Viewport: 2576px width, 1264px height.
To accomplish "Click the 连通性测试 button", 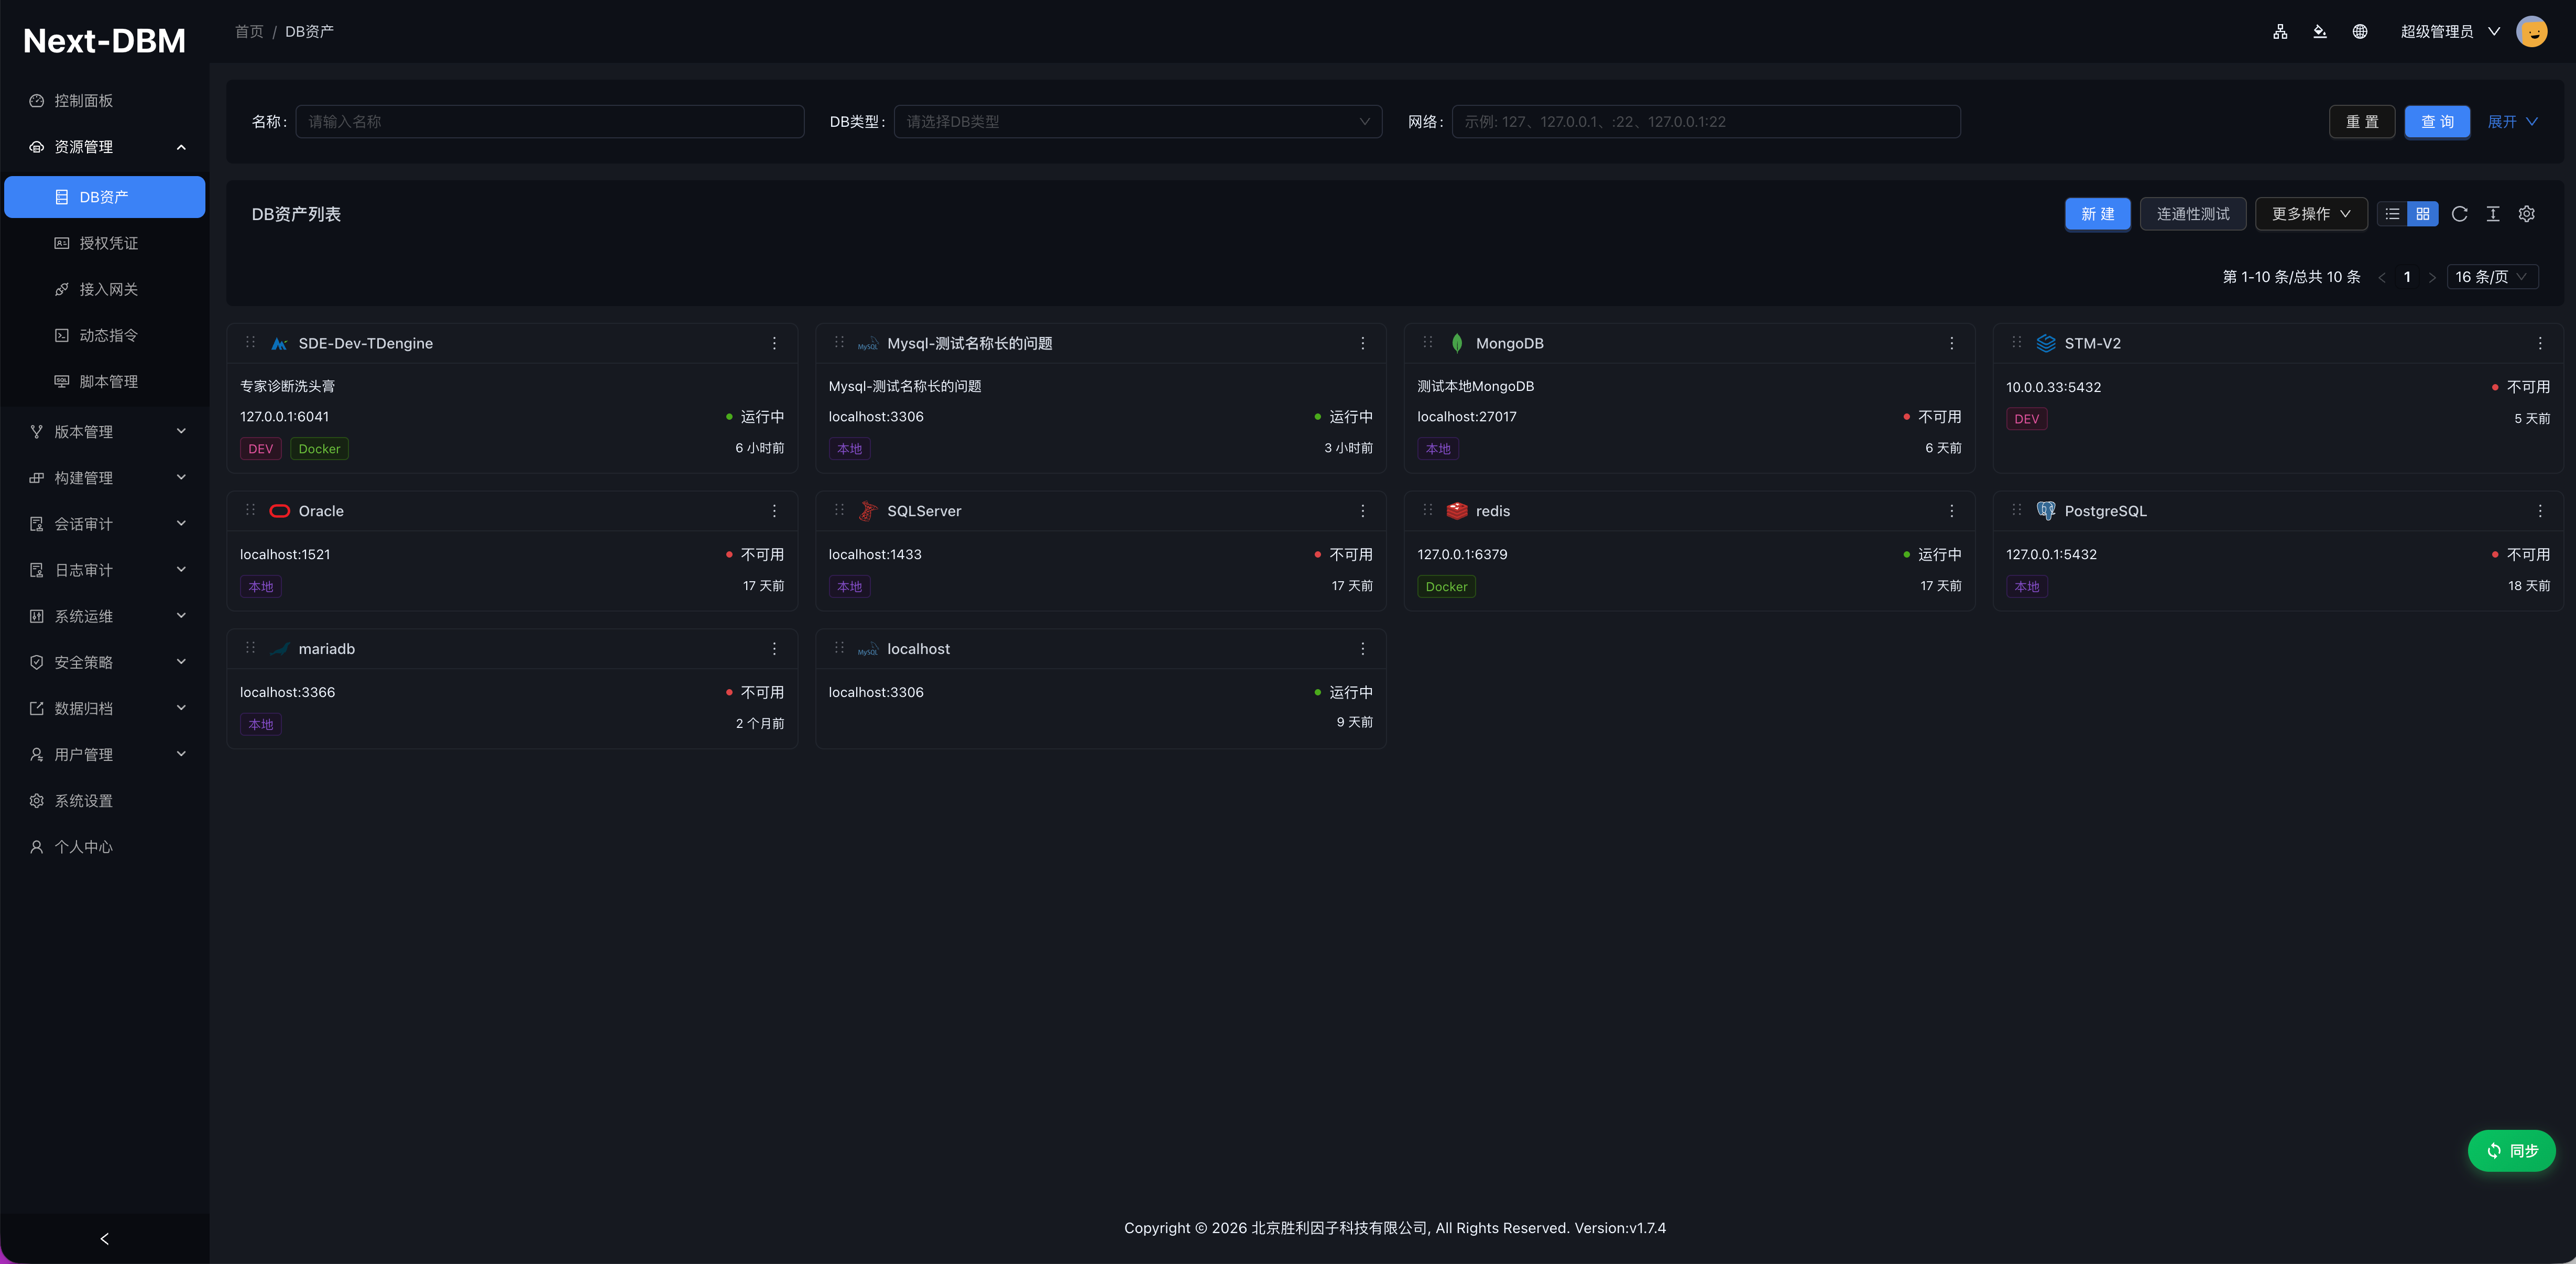I will 2193,214.
